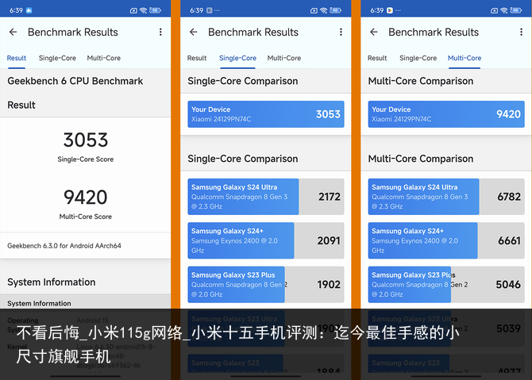
Task: Open the three-dot menu in the first screen
Action: 160,33
